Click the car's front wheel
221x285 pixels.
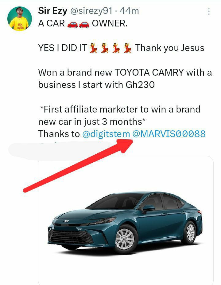click(125, 239)
